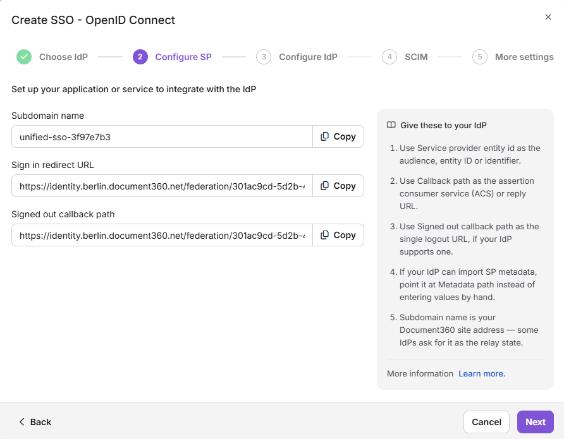Click 'Use Service provider entity id' instruction
The width and height of the screenshot is (564, 439).
pyautogui.click(x=470, y=155)
